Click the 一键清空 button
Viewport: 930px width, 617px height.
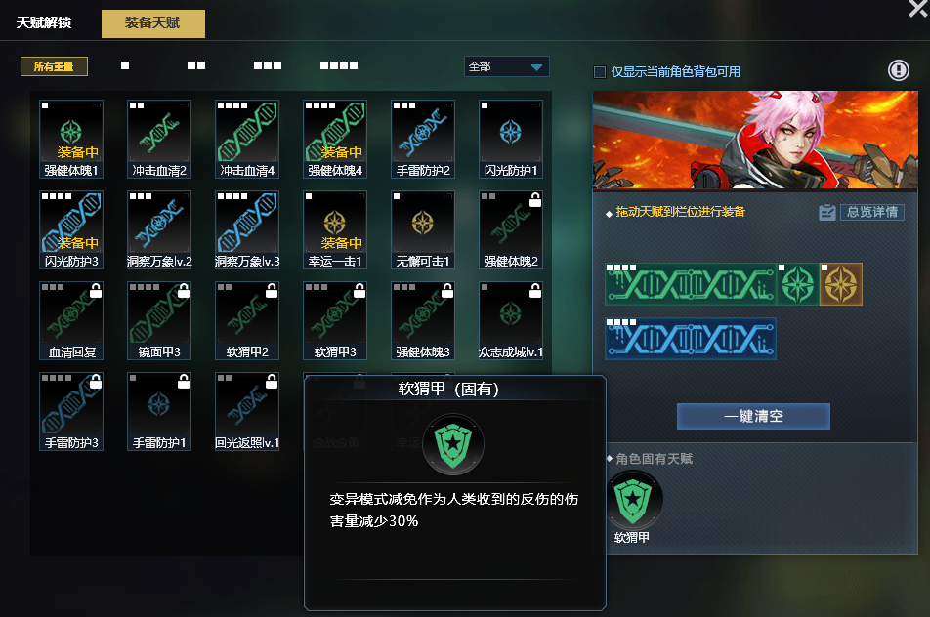click(753, 416)
